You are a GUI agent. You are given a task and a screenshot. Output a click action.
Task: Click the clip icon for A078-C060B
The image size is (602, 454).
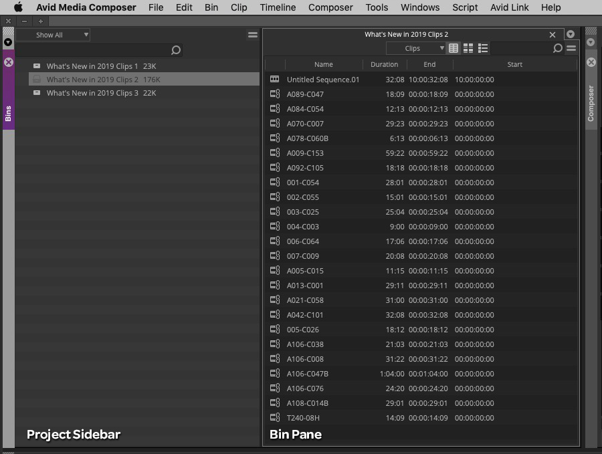click(274, 138)
